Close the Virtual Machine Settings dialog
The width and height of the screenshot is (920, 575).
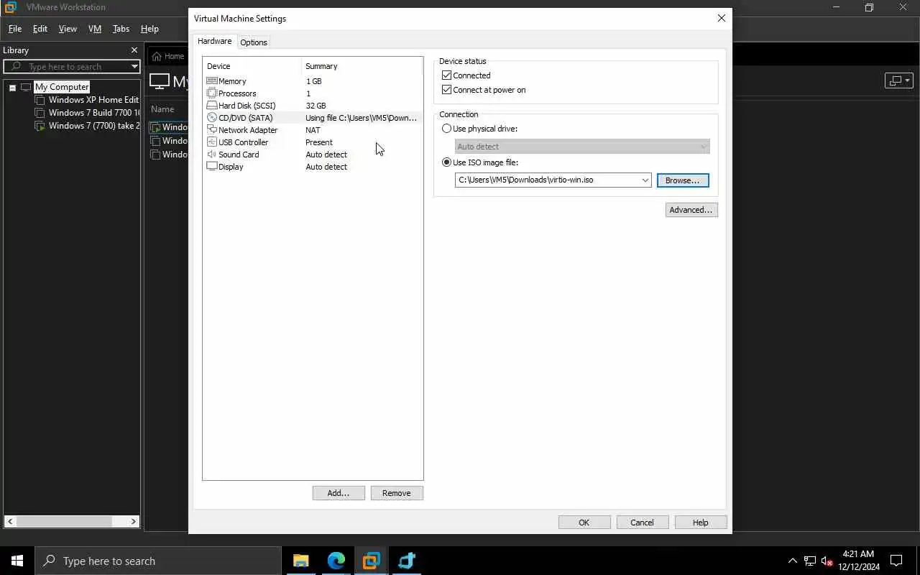[722, 19]
